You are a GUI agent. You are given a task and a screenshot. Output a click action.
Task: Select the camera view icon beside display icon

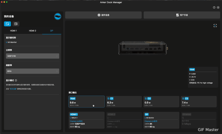(x=16, y=24)
